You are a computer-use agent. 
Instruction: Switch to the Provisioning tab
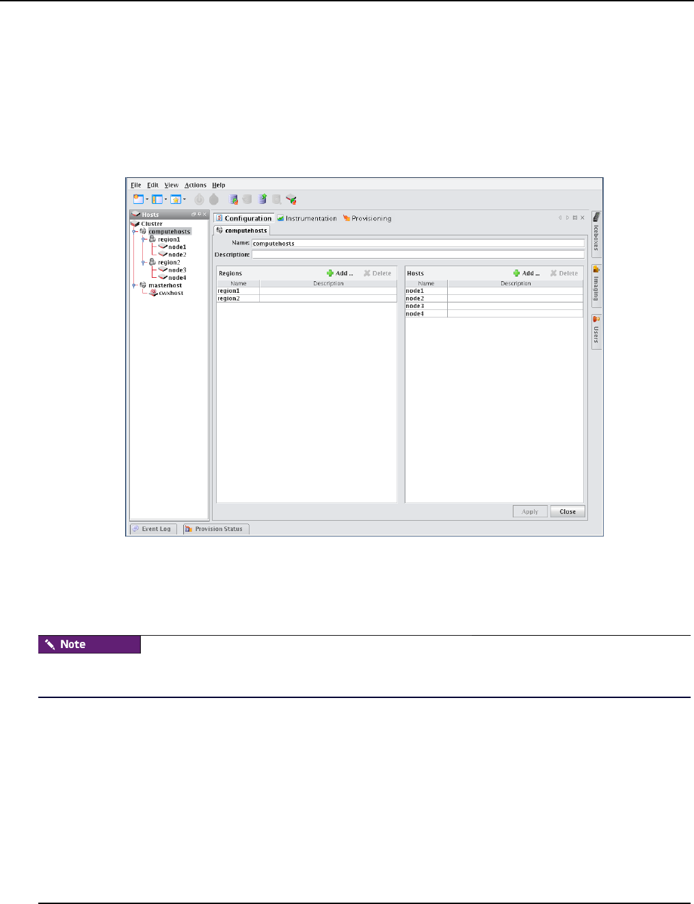tap(367, 218)
